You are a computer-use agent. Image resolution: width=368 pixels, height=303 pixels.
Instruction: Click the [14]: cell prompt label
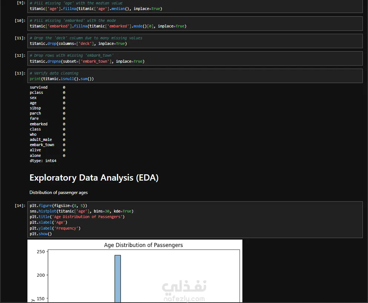(x=20, y=206)
